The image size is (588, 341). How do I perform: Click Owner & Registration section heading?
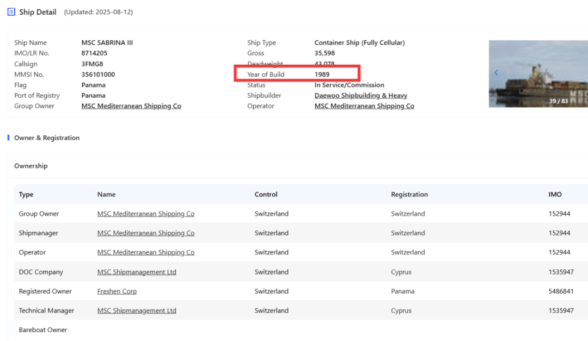47,138
